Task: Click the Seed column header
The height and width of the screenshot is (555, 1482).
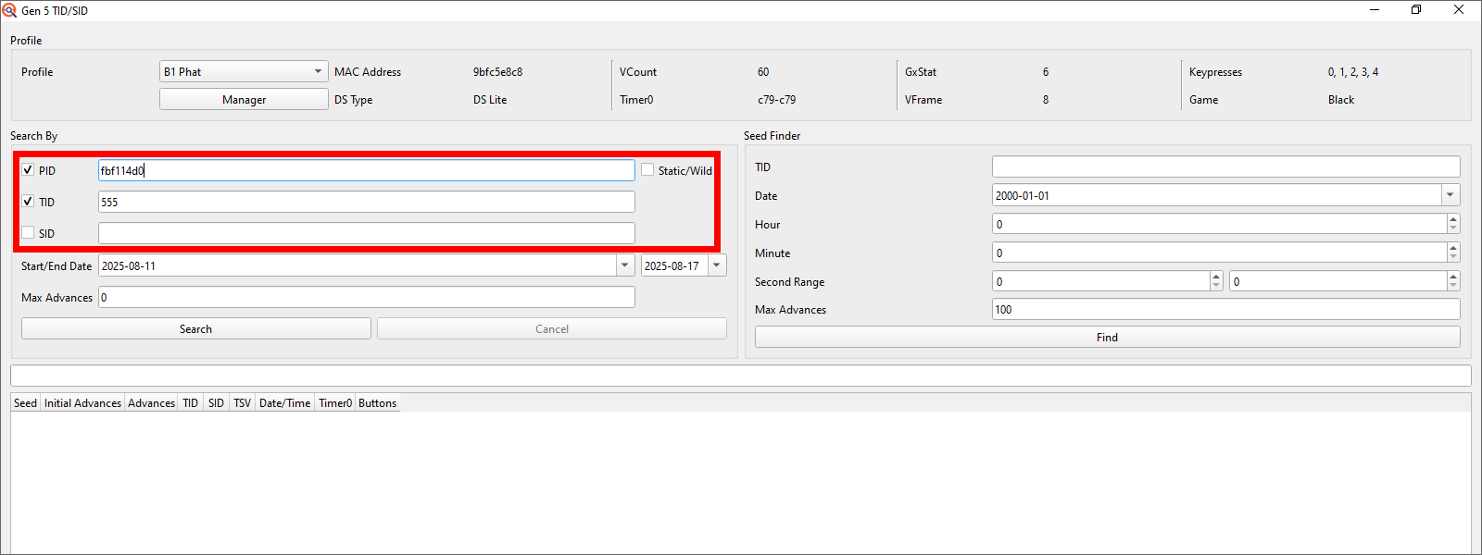Action: [25, 402]
